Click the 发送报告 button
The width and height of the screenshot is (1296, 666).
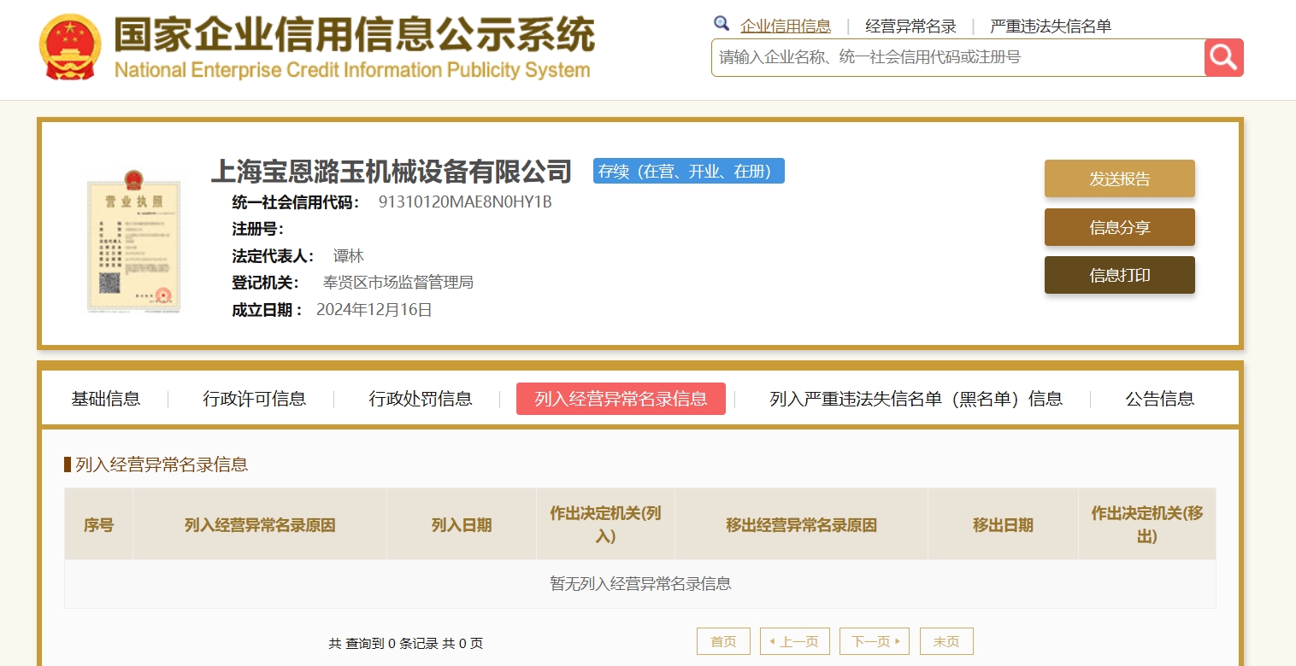tap(1120, 178)
